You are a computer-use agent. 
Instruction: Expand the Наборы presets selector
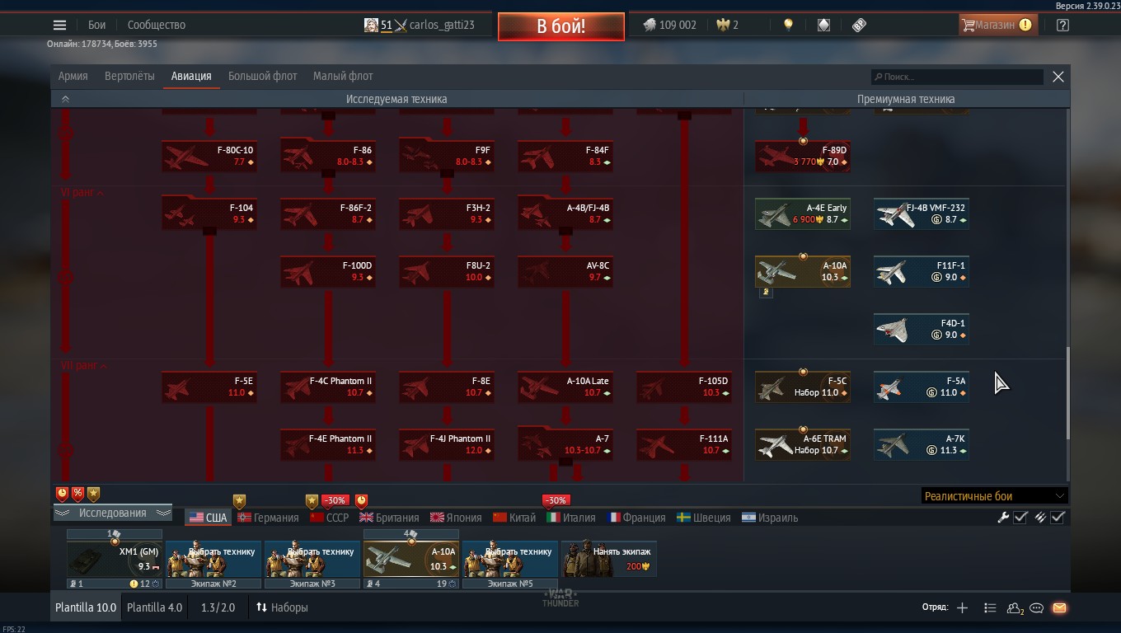tap(282, 607)
